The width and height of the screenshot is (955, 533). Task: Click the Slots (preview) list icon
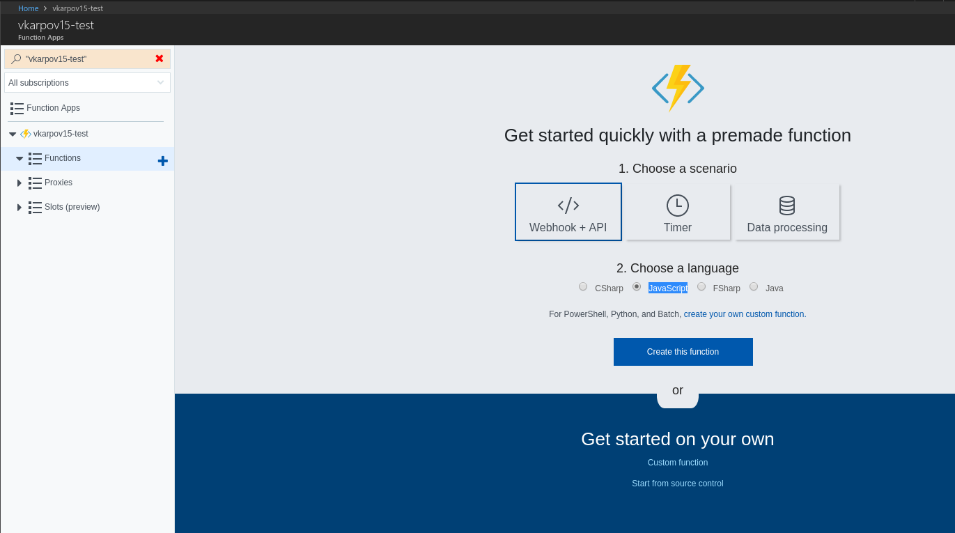tap(35, 207)
